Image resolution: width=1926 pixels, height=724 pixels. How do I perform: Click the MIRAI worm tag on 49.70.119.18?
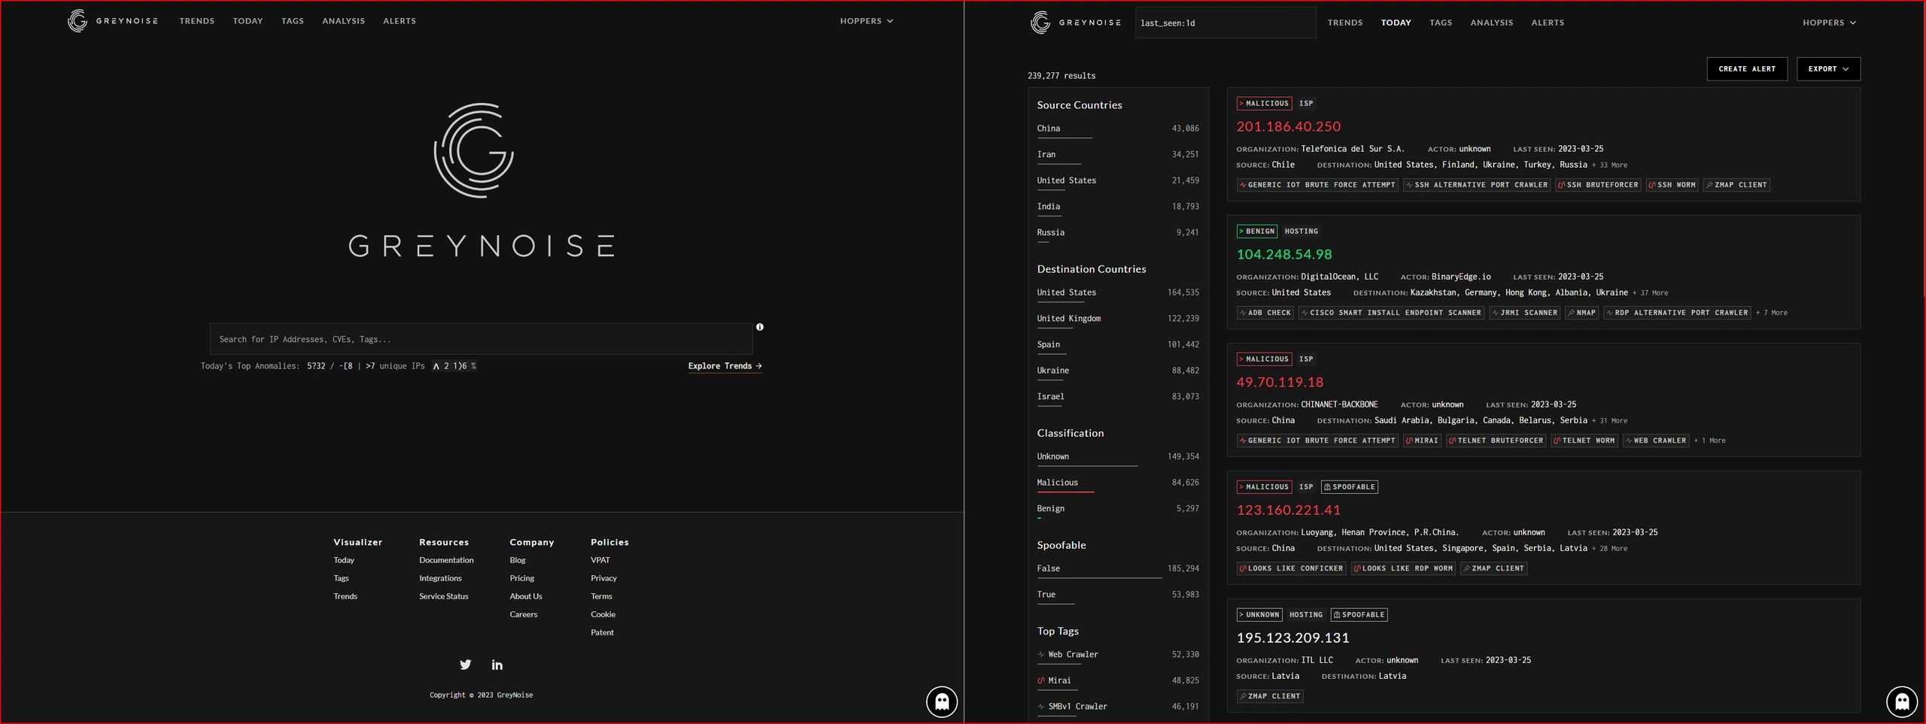1422,441
